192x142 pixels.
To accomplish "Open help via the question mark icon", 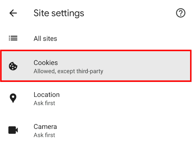I will (181, 13).
